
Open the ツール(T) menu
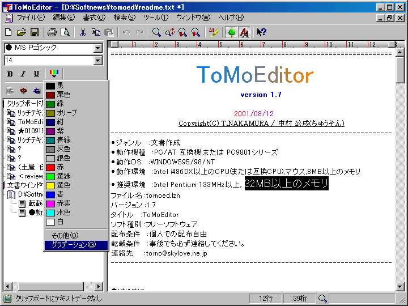tap(156, 18)
